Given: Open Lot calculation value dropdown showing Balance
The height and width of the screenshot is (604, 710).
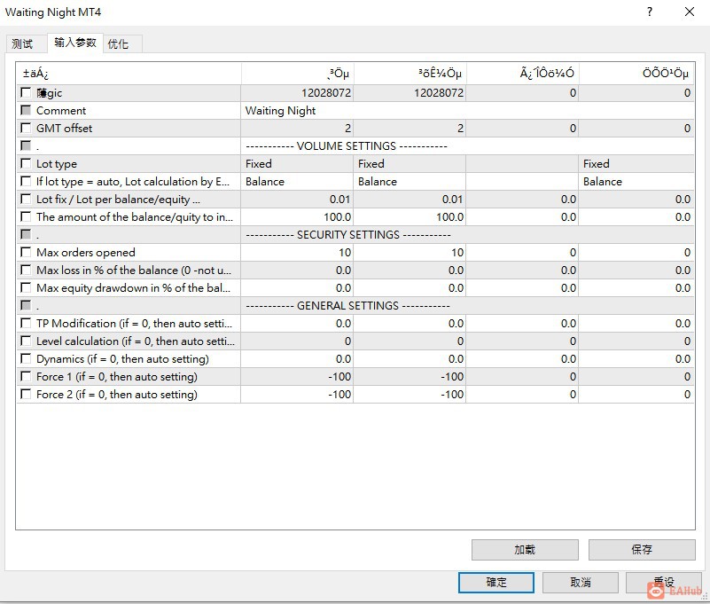Looking at the screenshot, I should [x=297, y=181].
